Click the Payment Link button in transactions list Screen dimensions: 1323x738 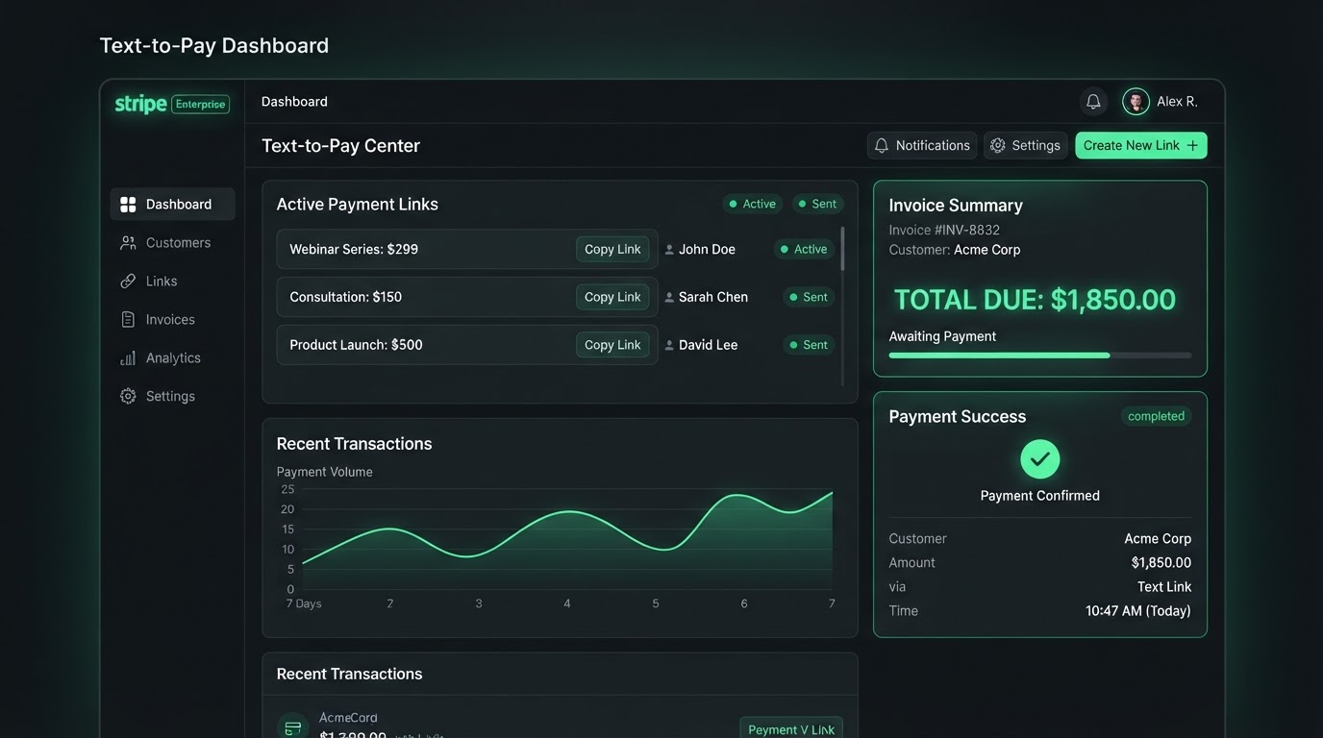791,728
